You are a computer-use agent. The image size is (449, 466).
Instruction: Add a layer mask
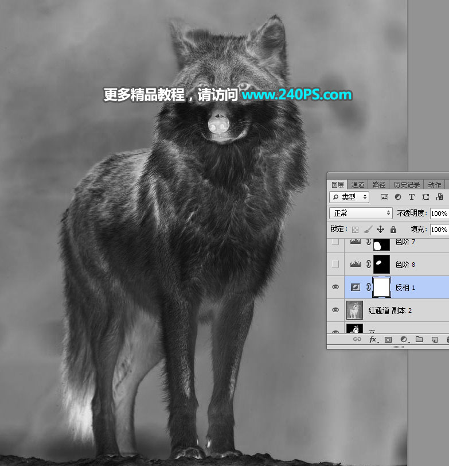[388, 340]
